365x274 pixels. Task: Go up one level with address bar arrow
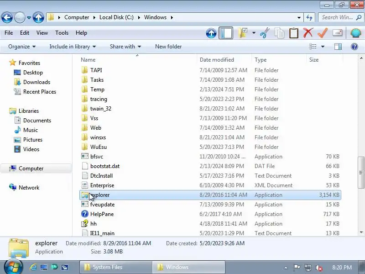(38, 17)
